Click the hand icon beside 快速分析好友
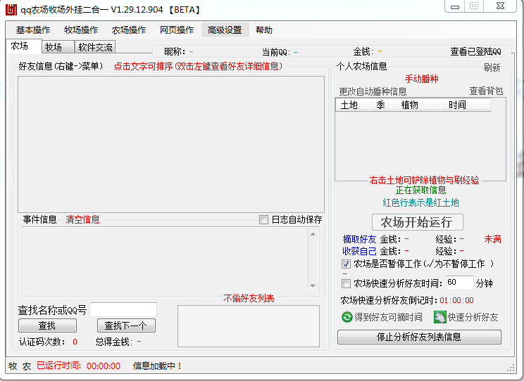The image size is (524, 381). tap(439, 318)
